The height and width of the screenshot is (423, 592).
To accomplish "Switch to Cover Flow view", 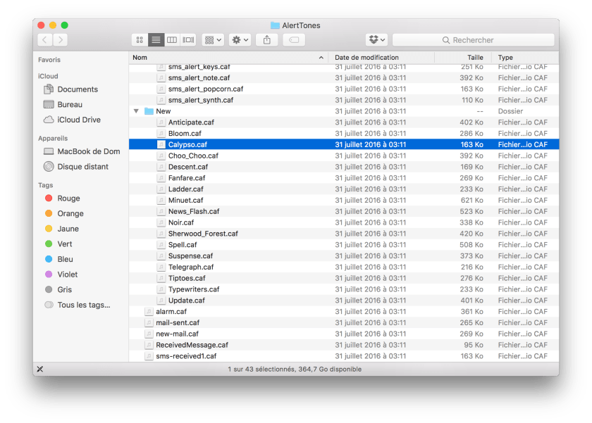I will pos(188,40).
